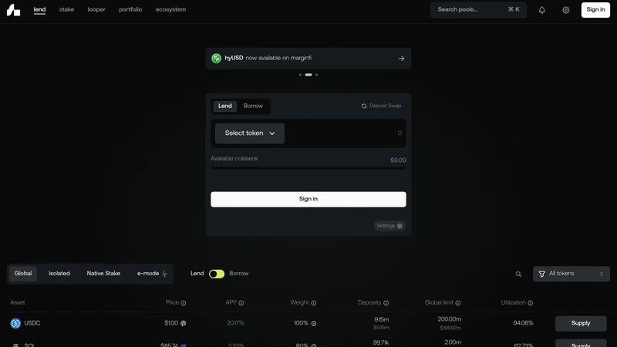617x347 pixels.
Task: Click the USDC asset name
Action: pos(32,323)
